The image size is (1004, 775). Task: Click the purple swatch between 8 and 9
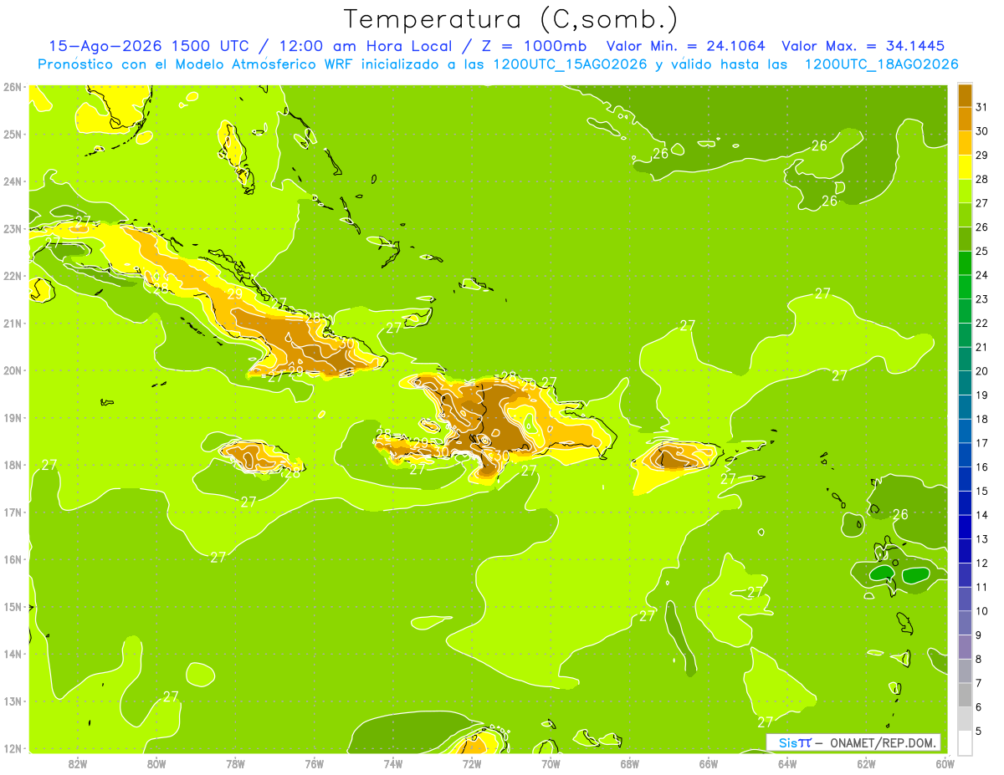(964, 647)
